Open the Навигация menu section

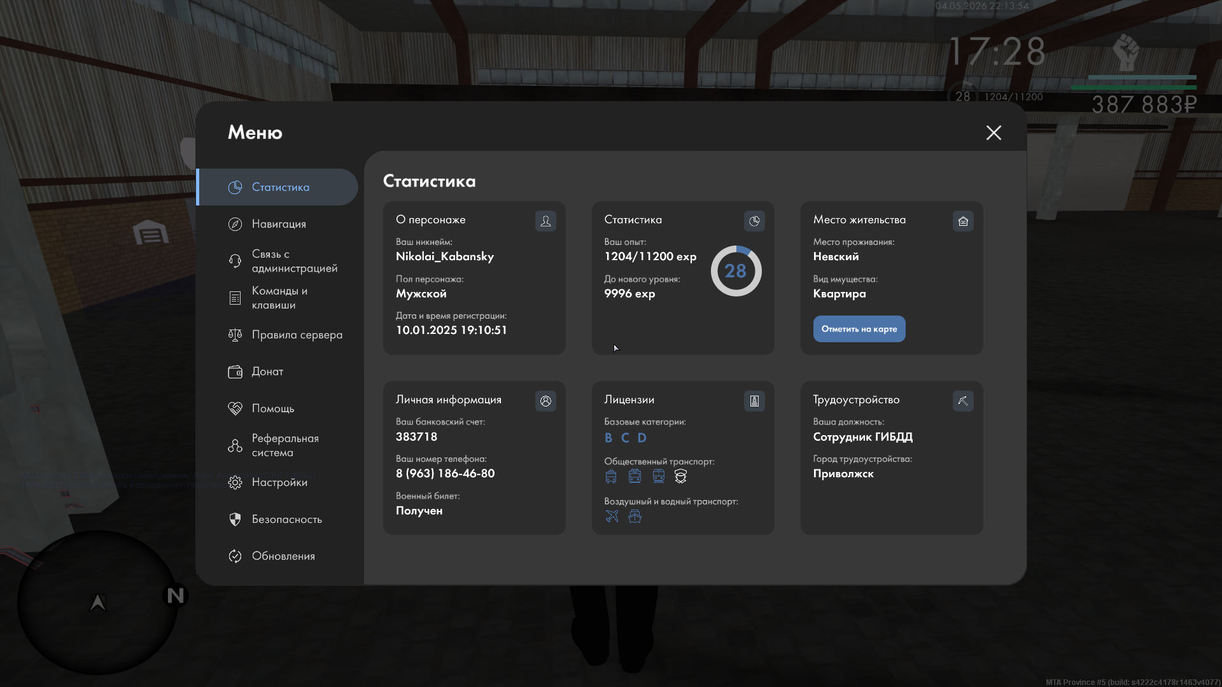(277, 224)
